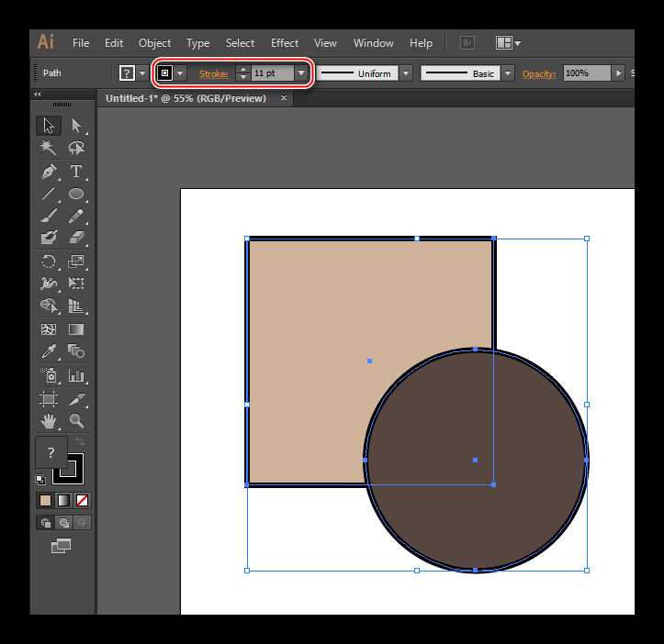This screenshot has width=664, height=644.
Task: Reset default fill and stroke colors
Action: coord(40,479)
